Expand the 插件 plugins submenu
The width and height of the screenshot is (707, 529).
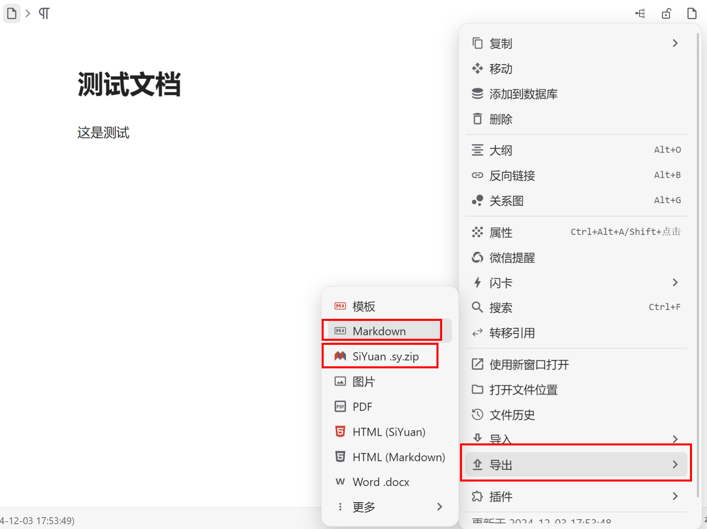675,496
